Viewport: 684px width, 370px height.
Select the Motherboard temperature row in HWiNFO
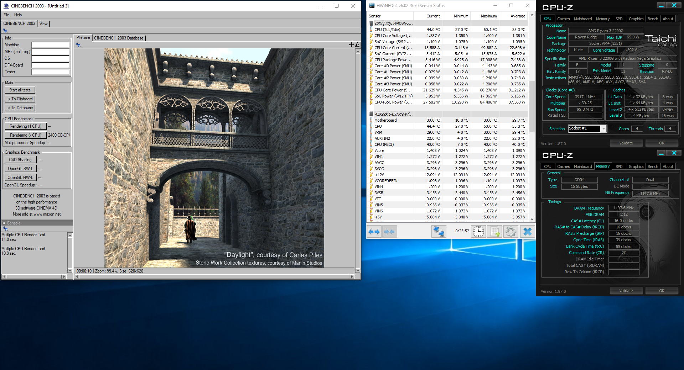pyautogui.click(x=448, y=120)
